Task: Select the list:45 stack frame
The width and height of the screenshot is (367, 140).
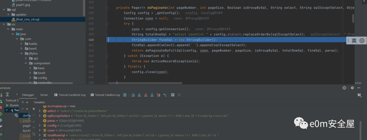Action: (25, 131)
